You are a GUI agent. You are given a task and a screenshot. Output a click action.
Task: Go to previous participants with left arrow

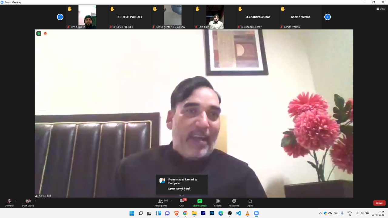coord(60,17)
